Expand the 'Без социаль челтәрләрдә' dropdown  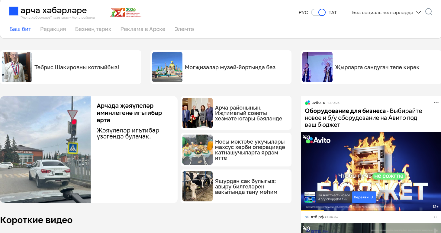387,12
